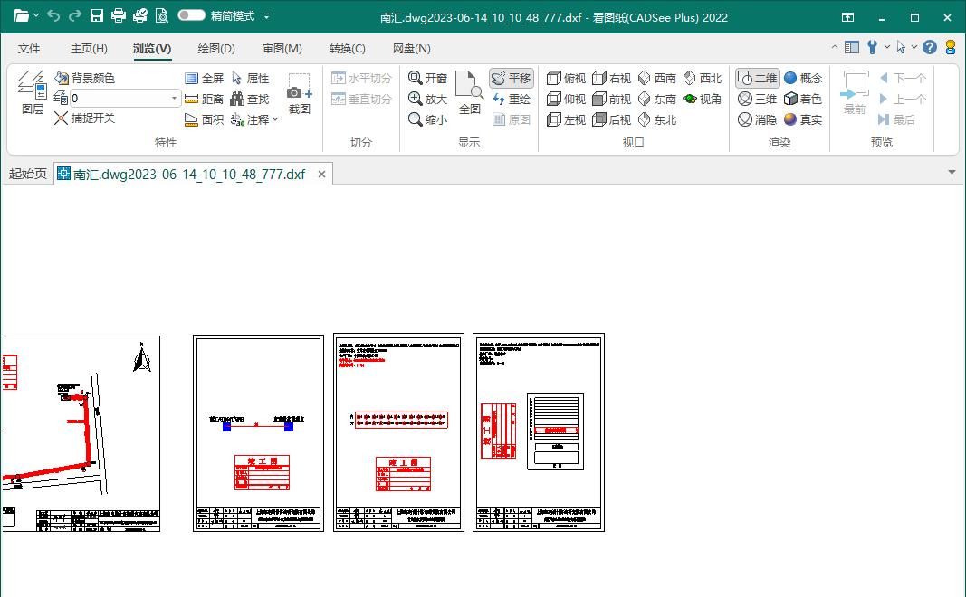Click the 重绘 redraw button
The height and width of the screenshot is (597, 966).
coord(512,99)
